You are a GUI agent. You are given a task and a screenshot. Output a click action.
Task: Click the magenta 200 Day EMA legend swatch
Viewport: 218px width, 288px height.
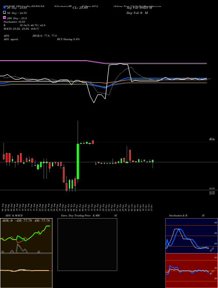tap(4, 17)
